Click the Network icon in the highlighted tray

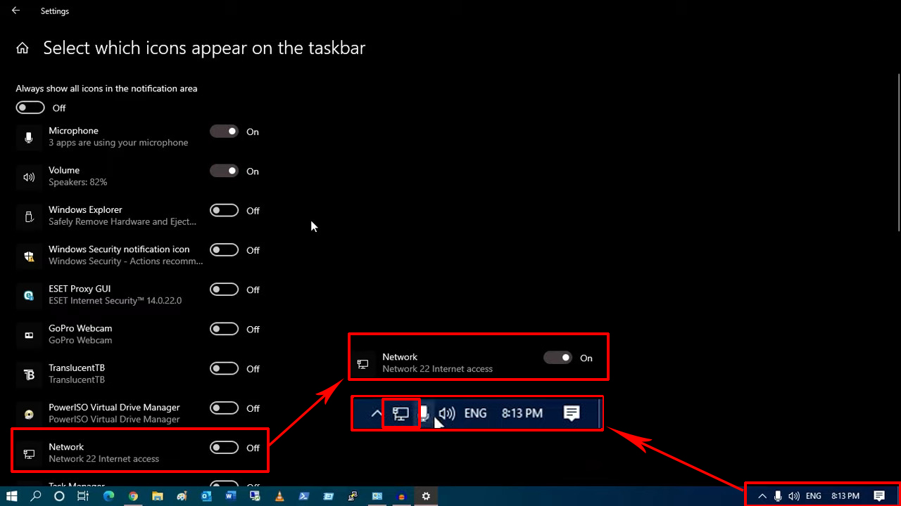click(400, 413)
